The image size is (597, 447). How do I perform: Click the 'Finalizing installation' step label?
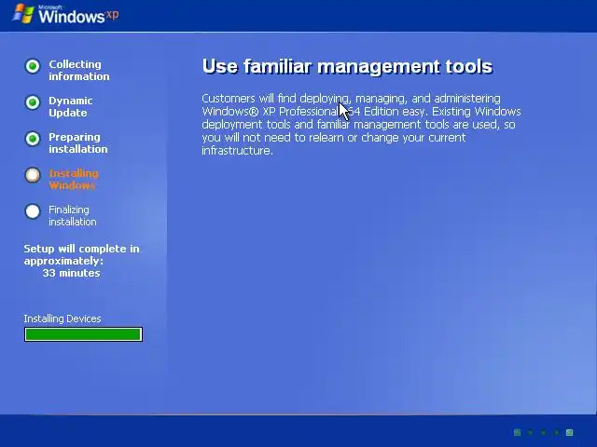(73, 215)
